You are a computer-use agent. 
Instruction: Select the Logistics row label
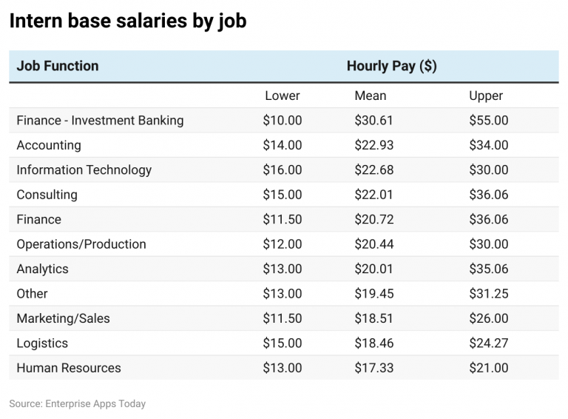coord(42,343)
